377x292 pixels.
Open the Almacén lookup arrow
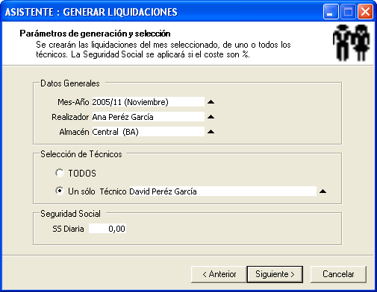[211, 132]
